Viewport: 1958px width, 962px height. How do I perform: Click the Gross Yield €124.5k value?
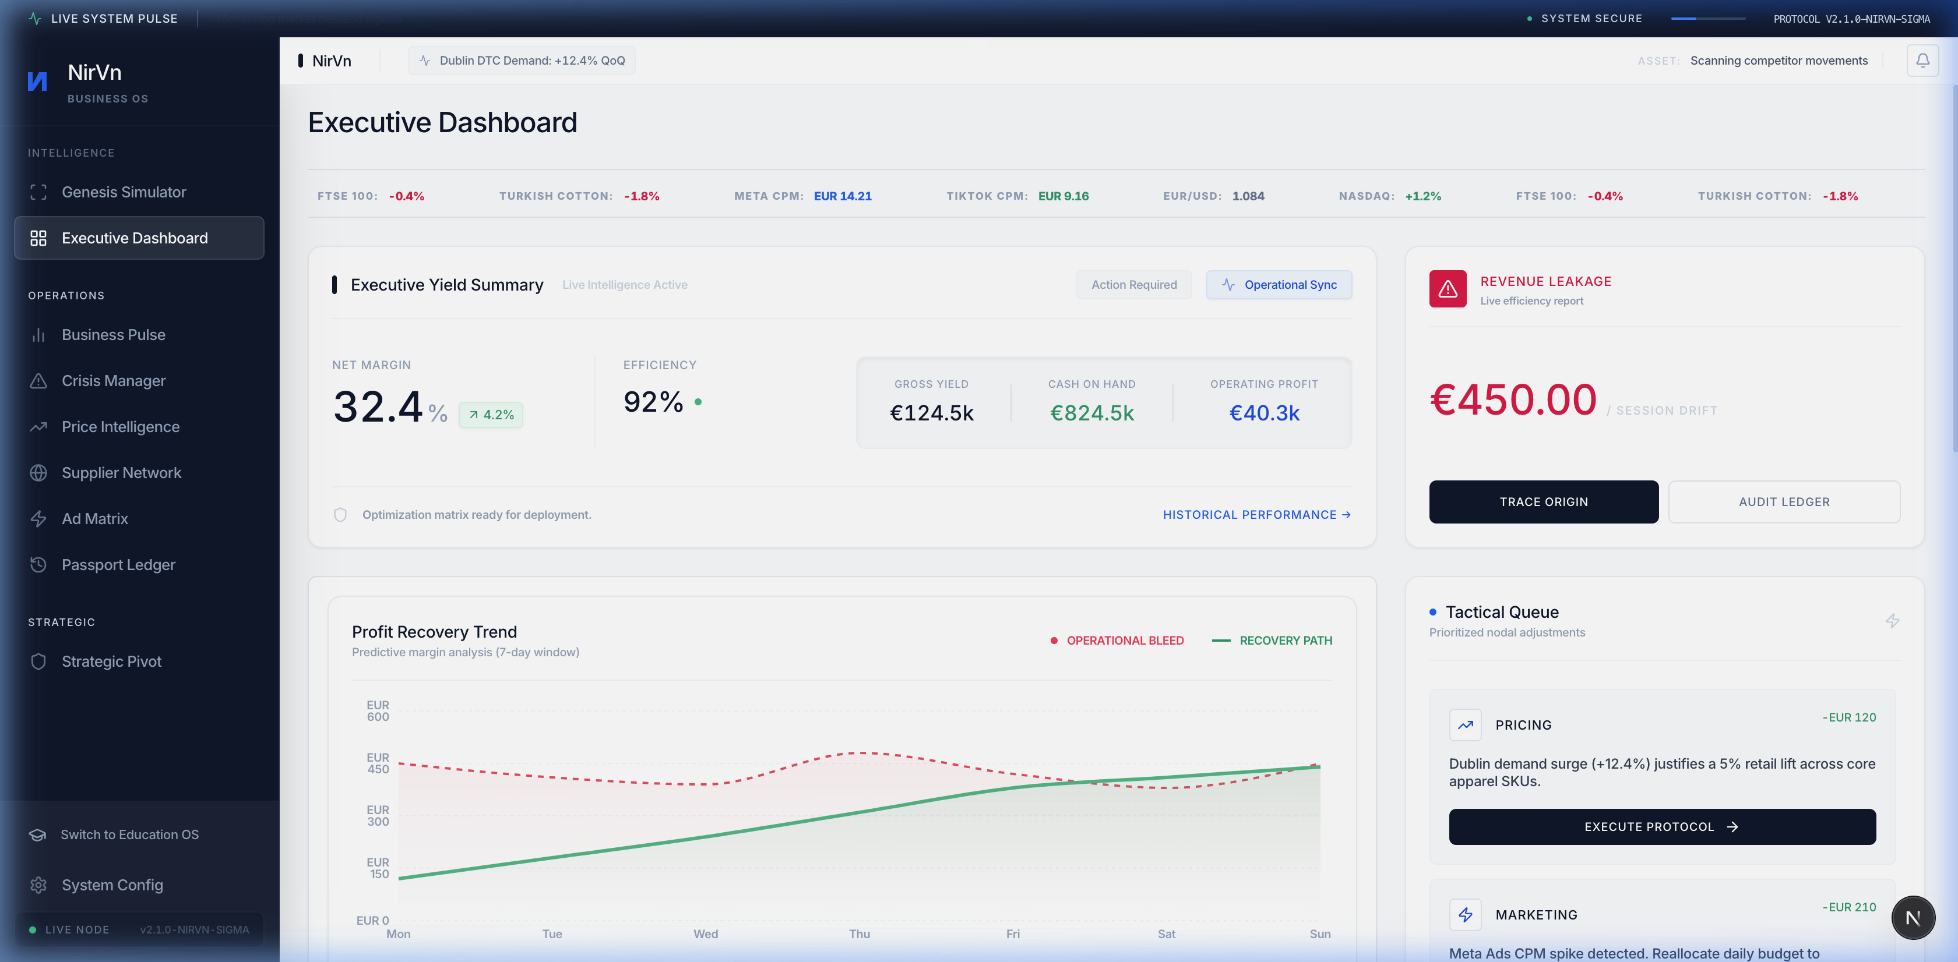[931, 413]
